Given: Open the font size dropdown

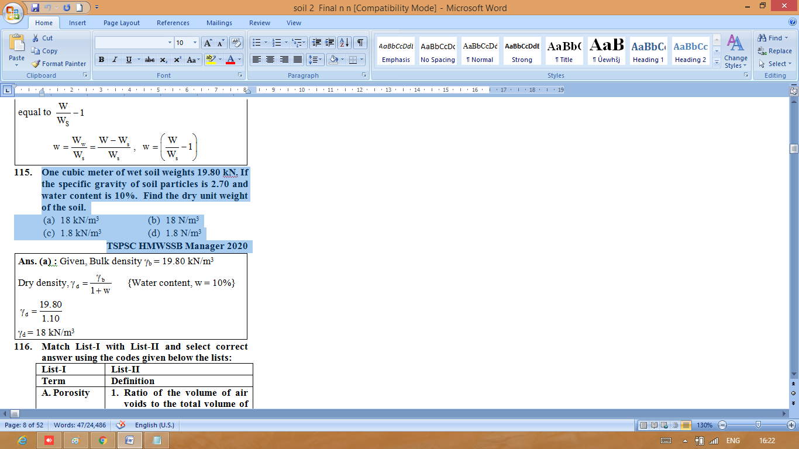Looking at the screenshot, I should [x=195, y=43].
